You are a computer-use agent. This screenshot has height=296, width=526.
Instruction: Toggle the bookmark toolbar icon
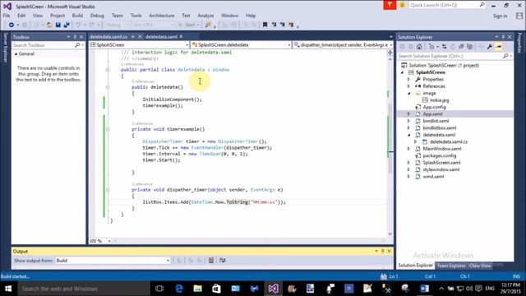click(x=265, y=25)
